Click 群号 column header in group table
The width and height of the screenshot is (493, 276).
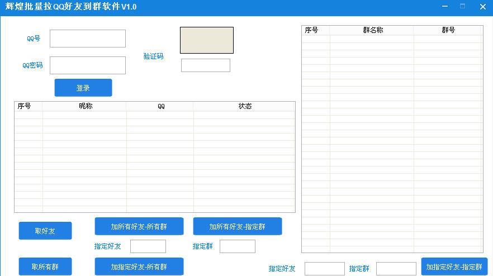tap(448, 30)
